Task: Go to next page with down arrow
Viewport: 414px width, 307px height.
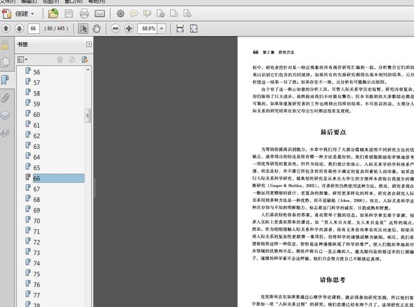Action: [19, 28]
